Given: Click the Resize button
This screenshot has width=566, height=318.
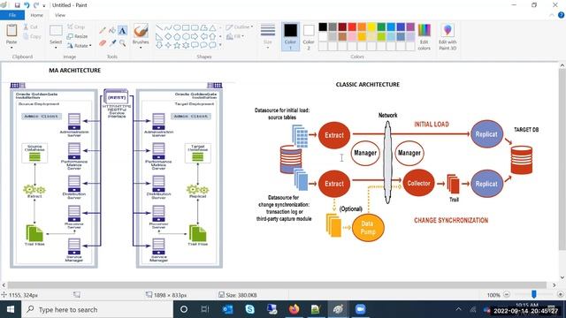Looking at the screenshot, I should click(77, 36).
